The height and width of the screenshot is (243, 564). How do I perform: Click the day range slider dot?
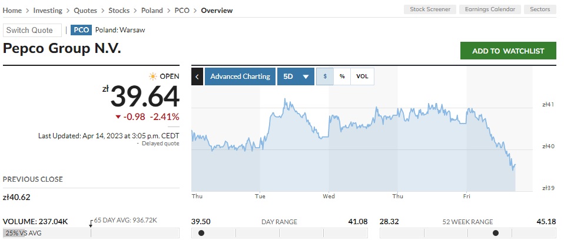(201, 233)
